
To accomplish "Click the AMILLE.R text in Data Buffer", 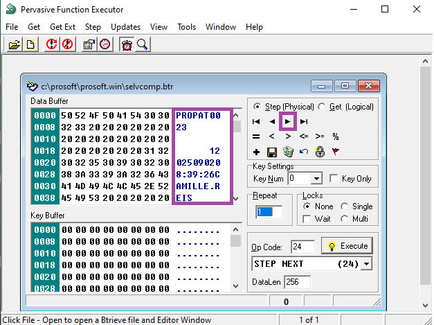I will [198, 186].
